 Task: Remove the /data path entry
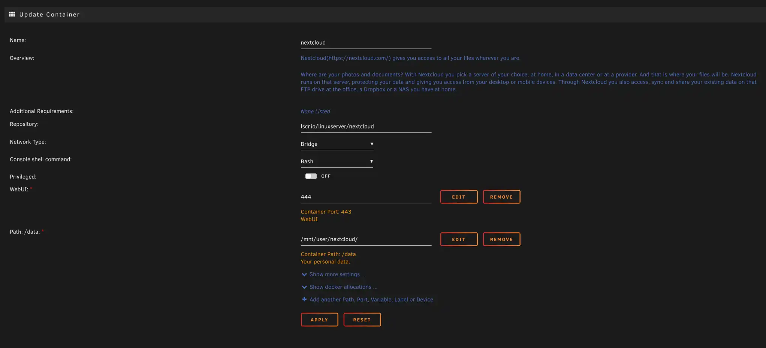501,239
